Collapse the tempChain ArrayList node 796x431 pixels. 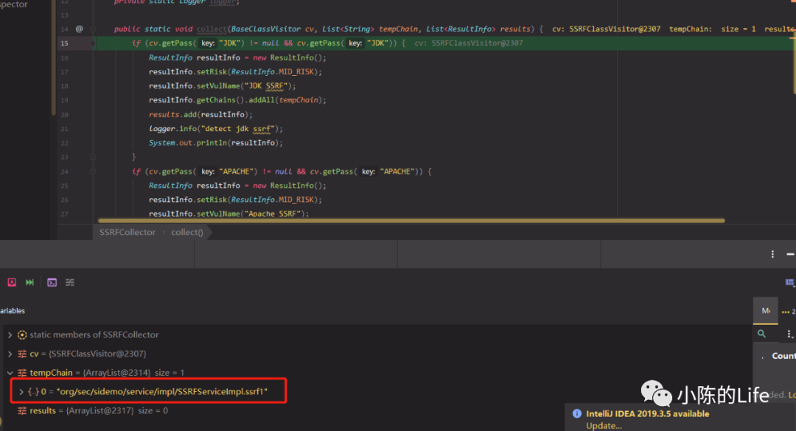coord(10,373)
